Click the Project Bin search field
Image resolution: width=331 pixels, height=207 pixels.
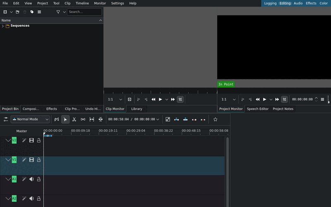click(x=84, y=12)
